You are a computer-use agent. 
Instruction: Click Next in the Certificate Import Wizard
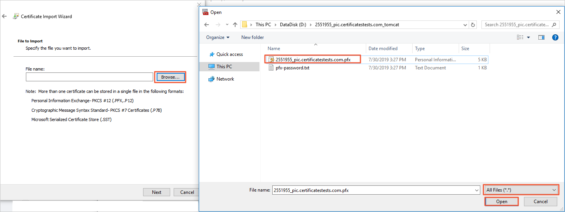point(157,192)
